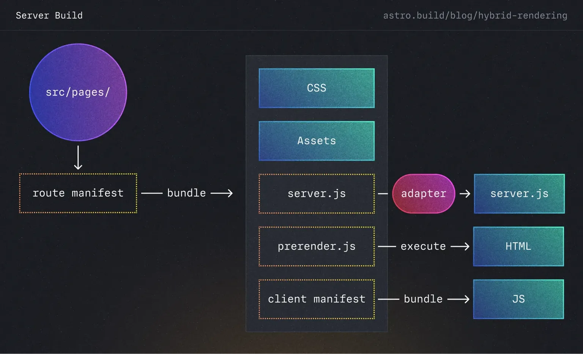Select the prerender.js block
This screenshot has width=583, height=354.
(316, 246)
